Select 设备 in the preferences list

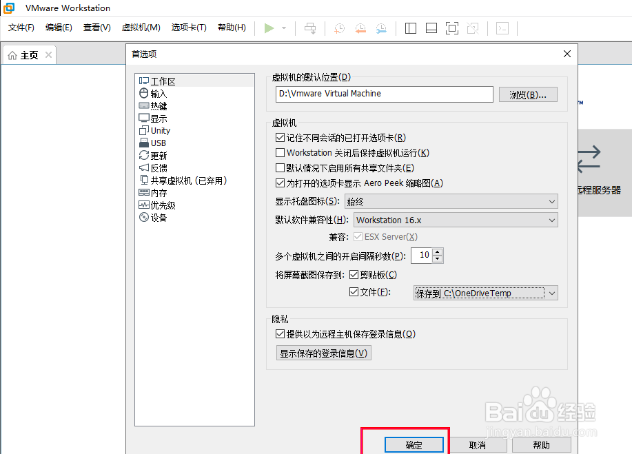(196, 218)
